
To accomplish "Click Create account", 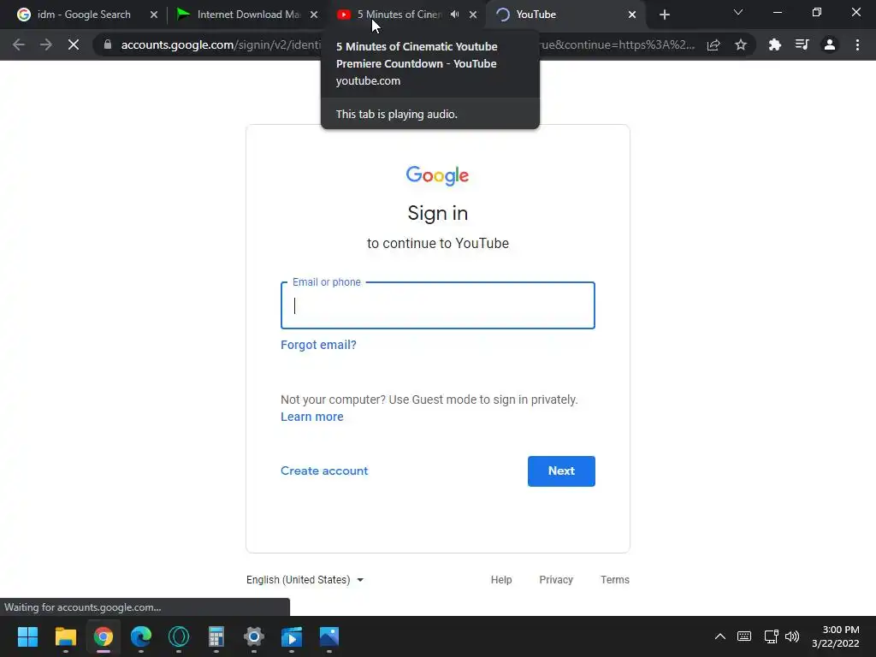I will coord(324,471).
